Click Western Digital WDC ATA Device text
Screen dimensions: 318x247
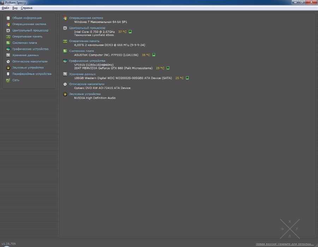(123, 78)
